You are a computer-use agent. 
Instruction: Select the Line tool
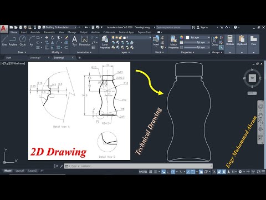pyautogui.click(x=4, y=41)
